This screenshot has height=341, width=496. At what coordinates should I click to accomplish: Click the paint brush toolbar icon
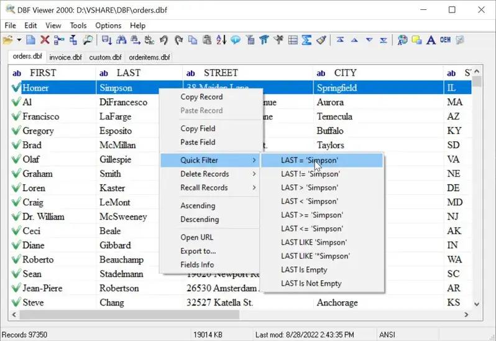tap(321, 40)
